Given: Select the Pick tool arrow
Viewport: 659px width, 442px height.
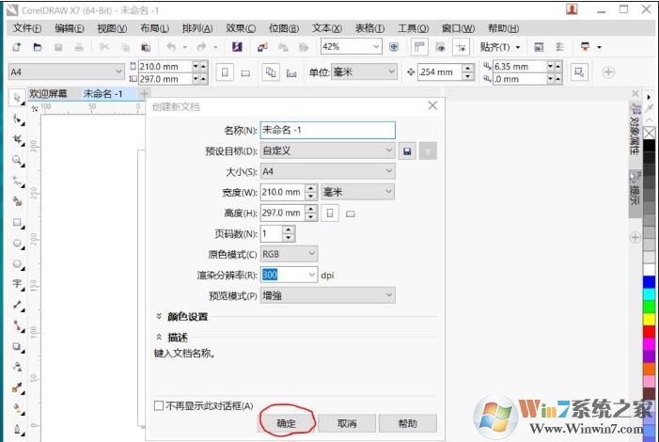Looking at the screenshot, I should pos(17,98).
